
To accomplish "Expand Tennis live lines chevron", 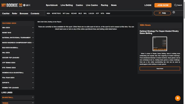I will (x=33, y=103).
